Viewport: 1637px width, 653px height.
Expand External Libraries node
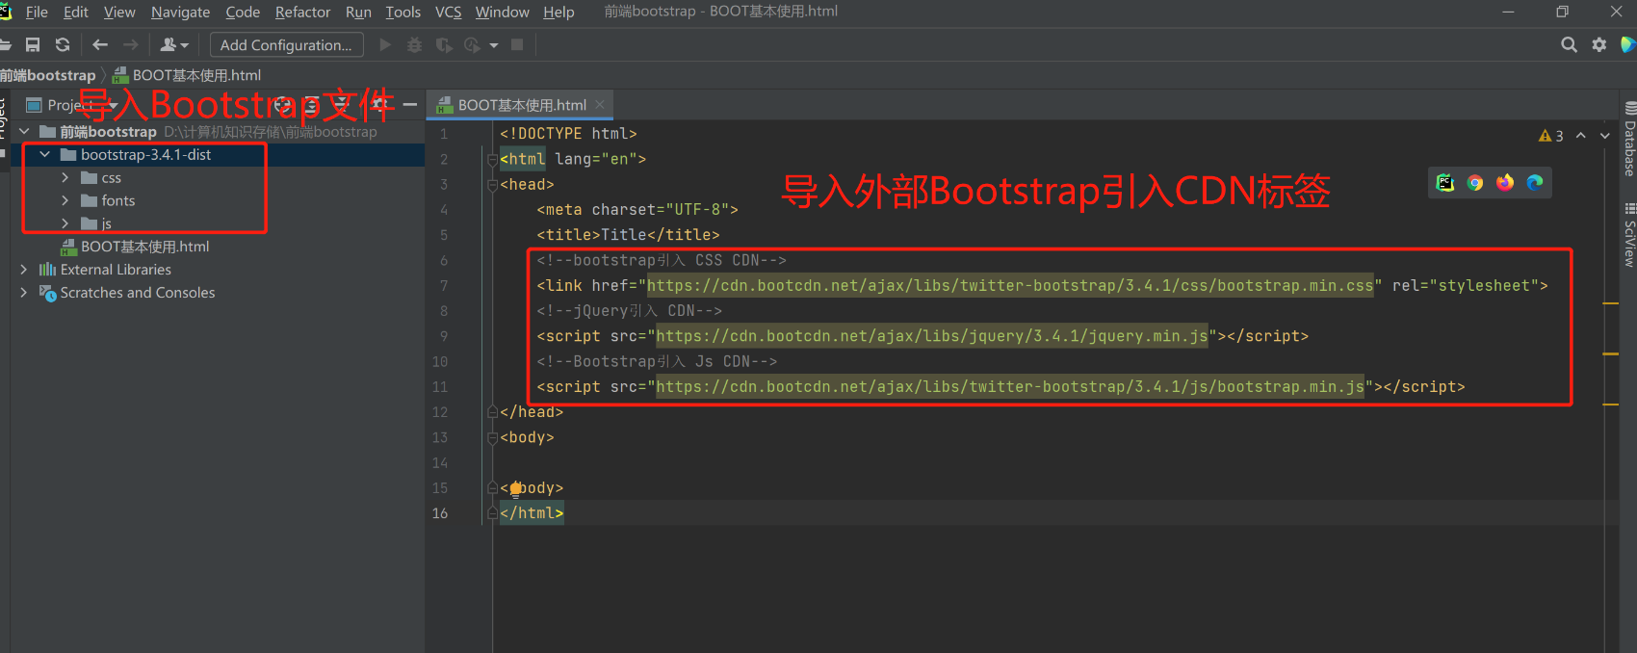pyautogui.click(x=24, y=270)
